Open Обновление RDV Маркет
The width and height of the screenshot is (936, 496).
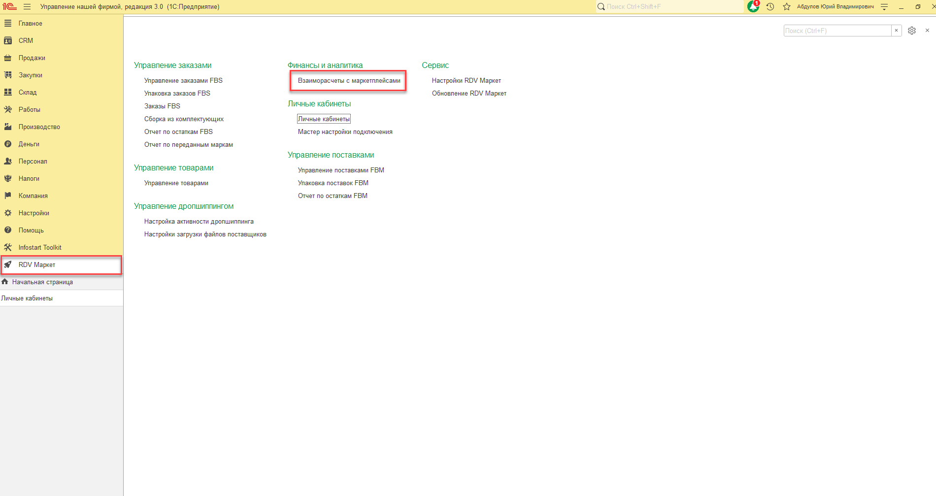point(469,93)
